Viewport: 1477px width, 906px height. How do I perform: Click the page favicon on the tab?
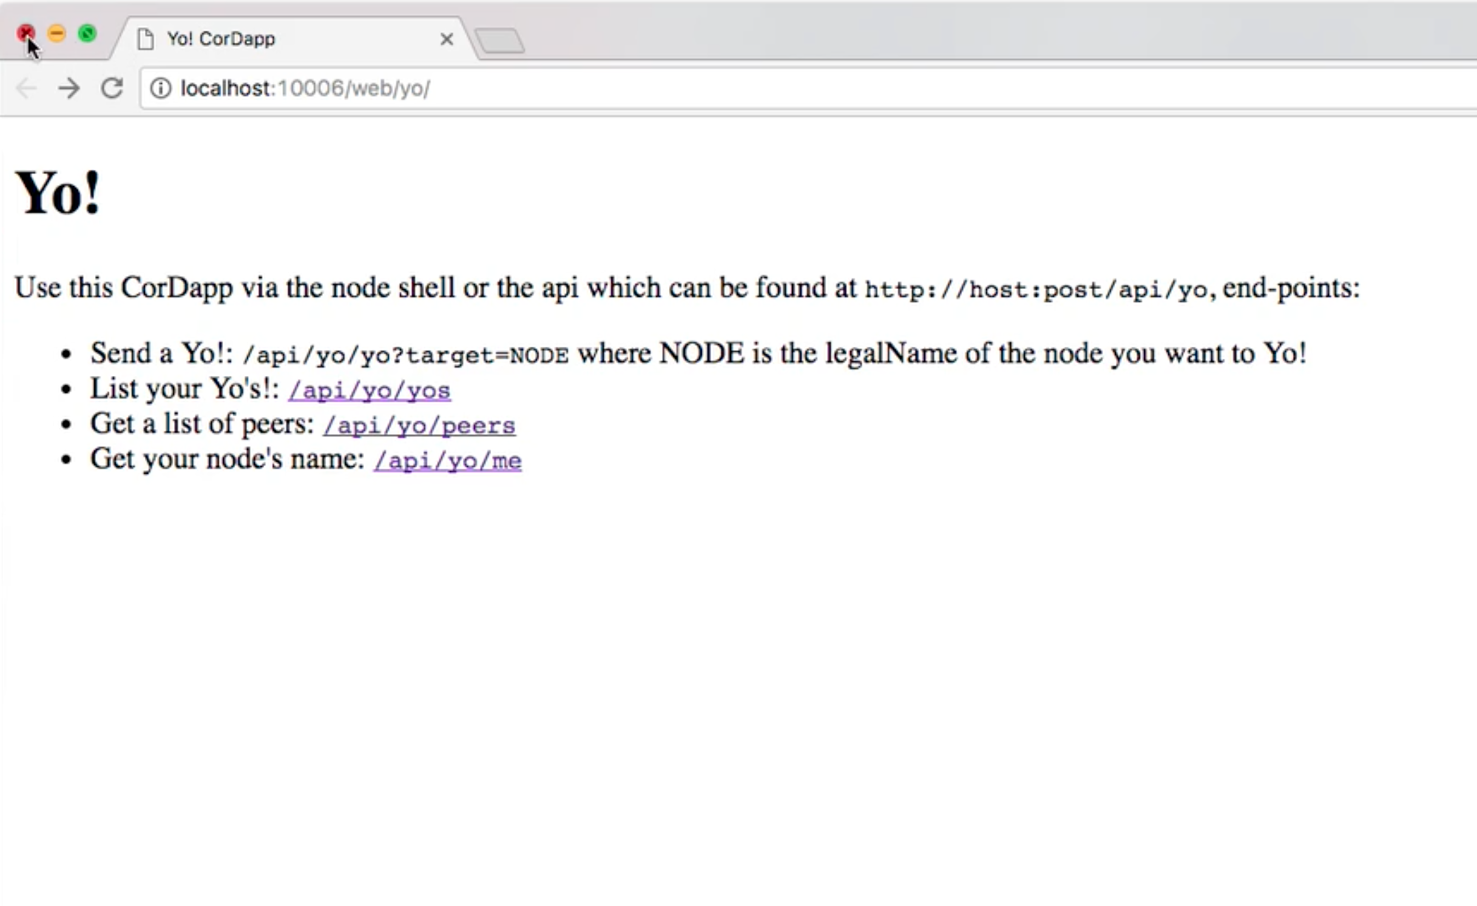pos(145,39)
